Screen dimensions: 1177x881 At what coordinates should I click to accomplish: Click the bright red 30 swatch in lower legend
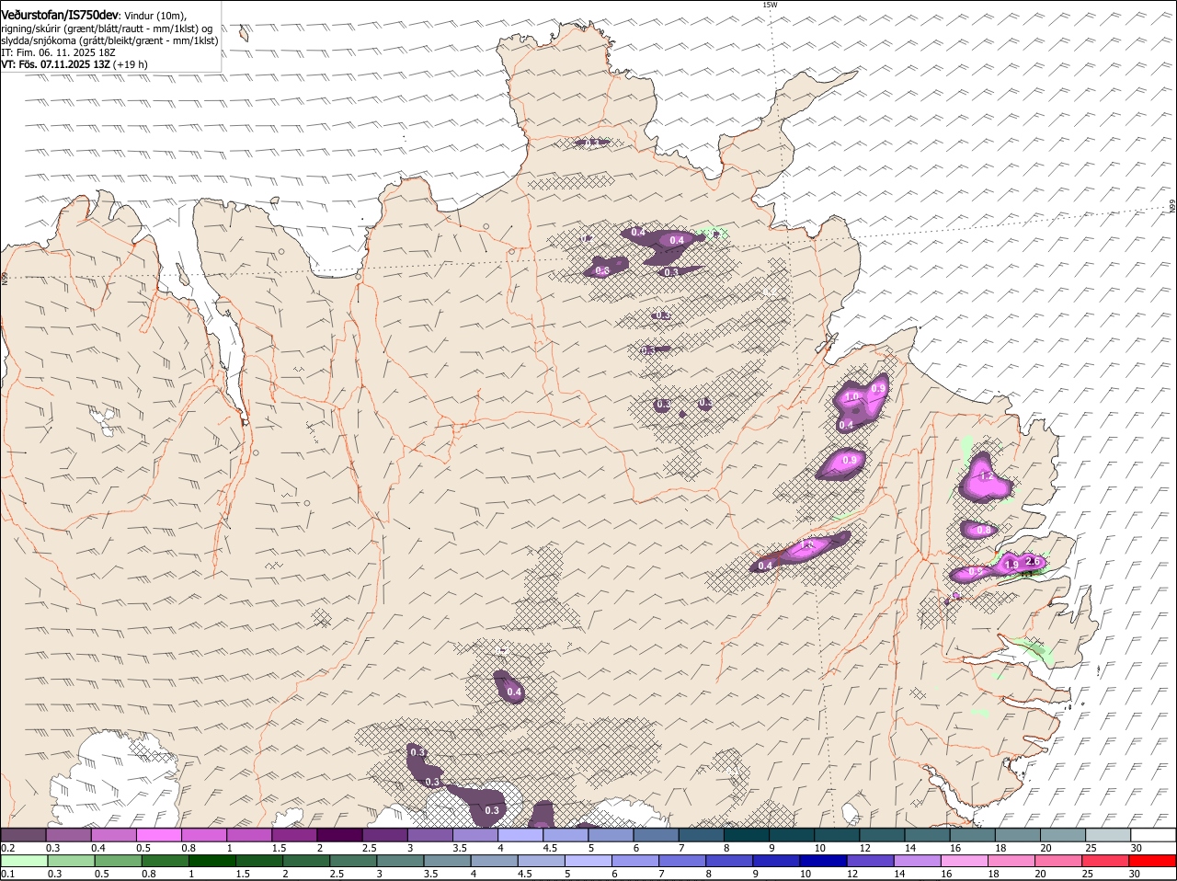[1152, 861]
